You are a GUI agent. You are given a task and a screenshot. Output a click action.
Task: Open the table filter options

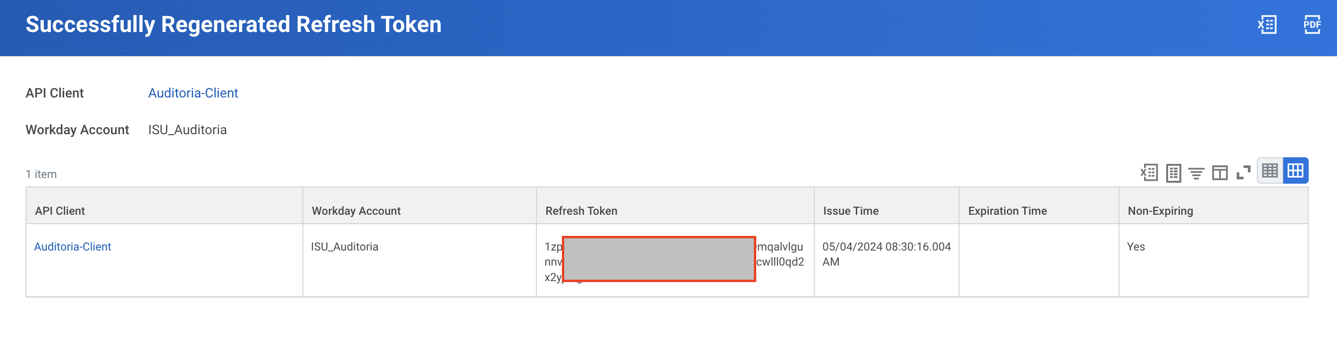click(1197, 173)
